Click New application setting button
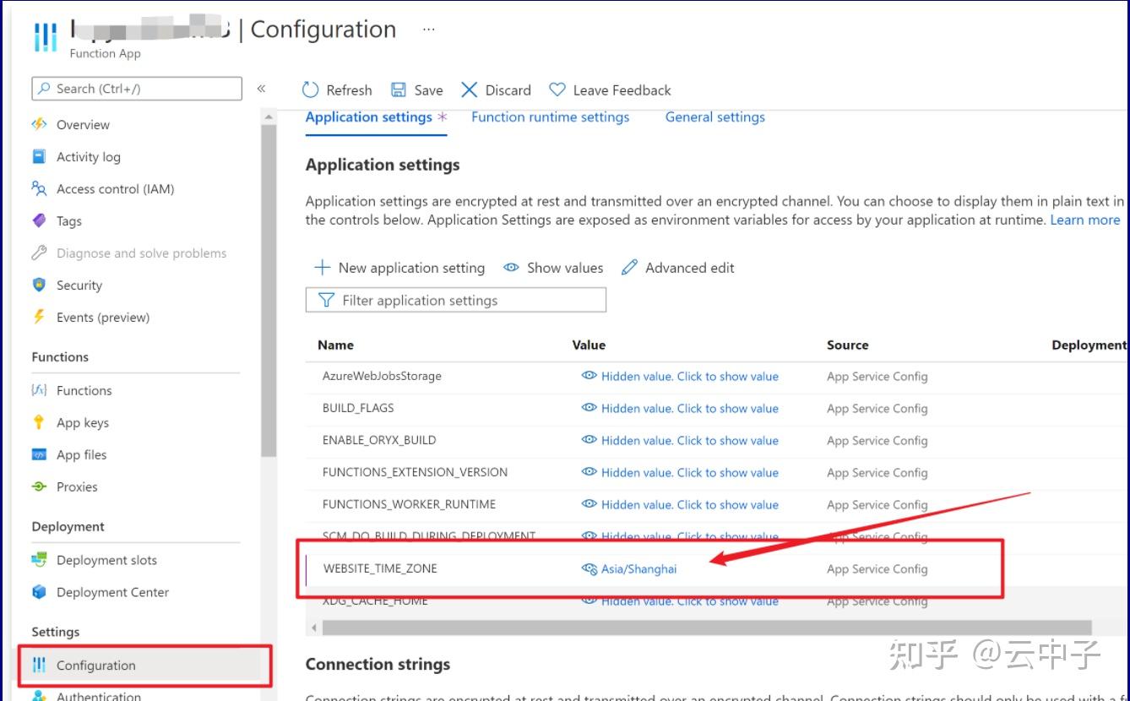Viewport: 1130px width, 701px height. pyautogui.click(x=399, y=268)
